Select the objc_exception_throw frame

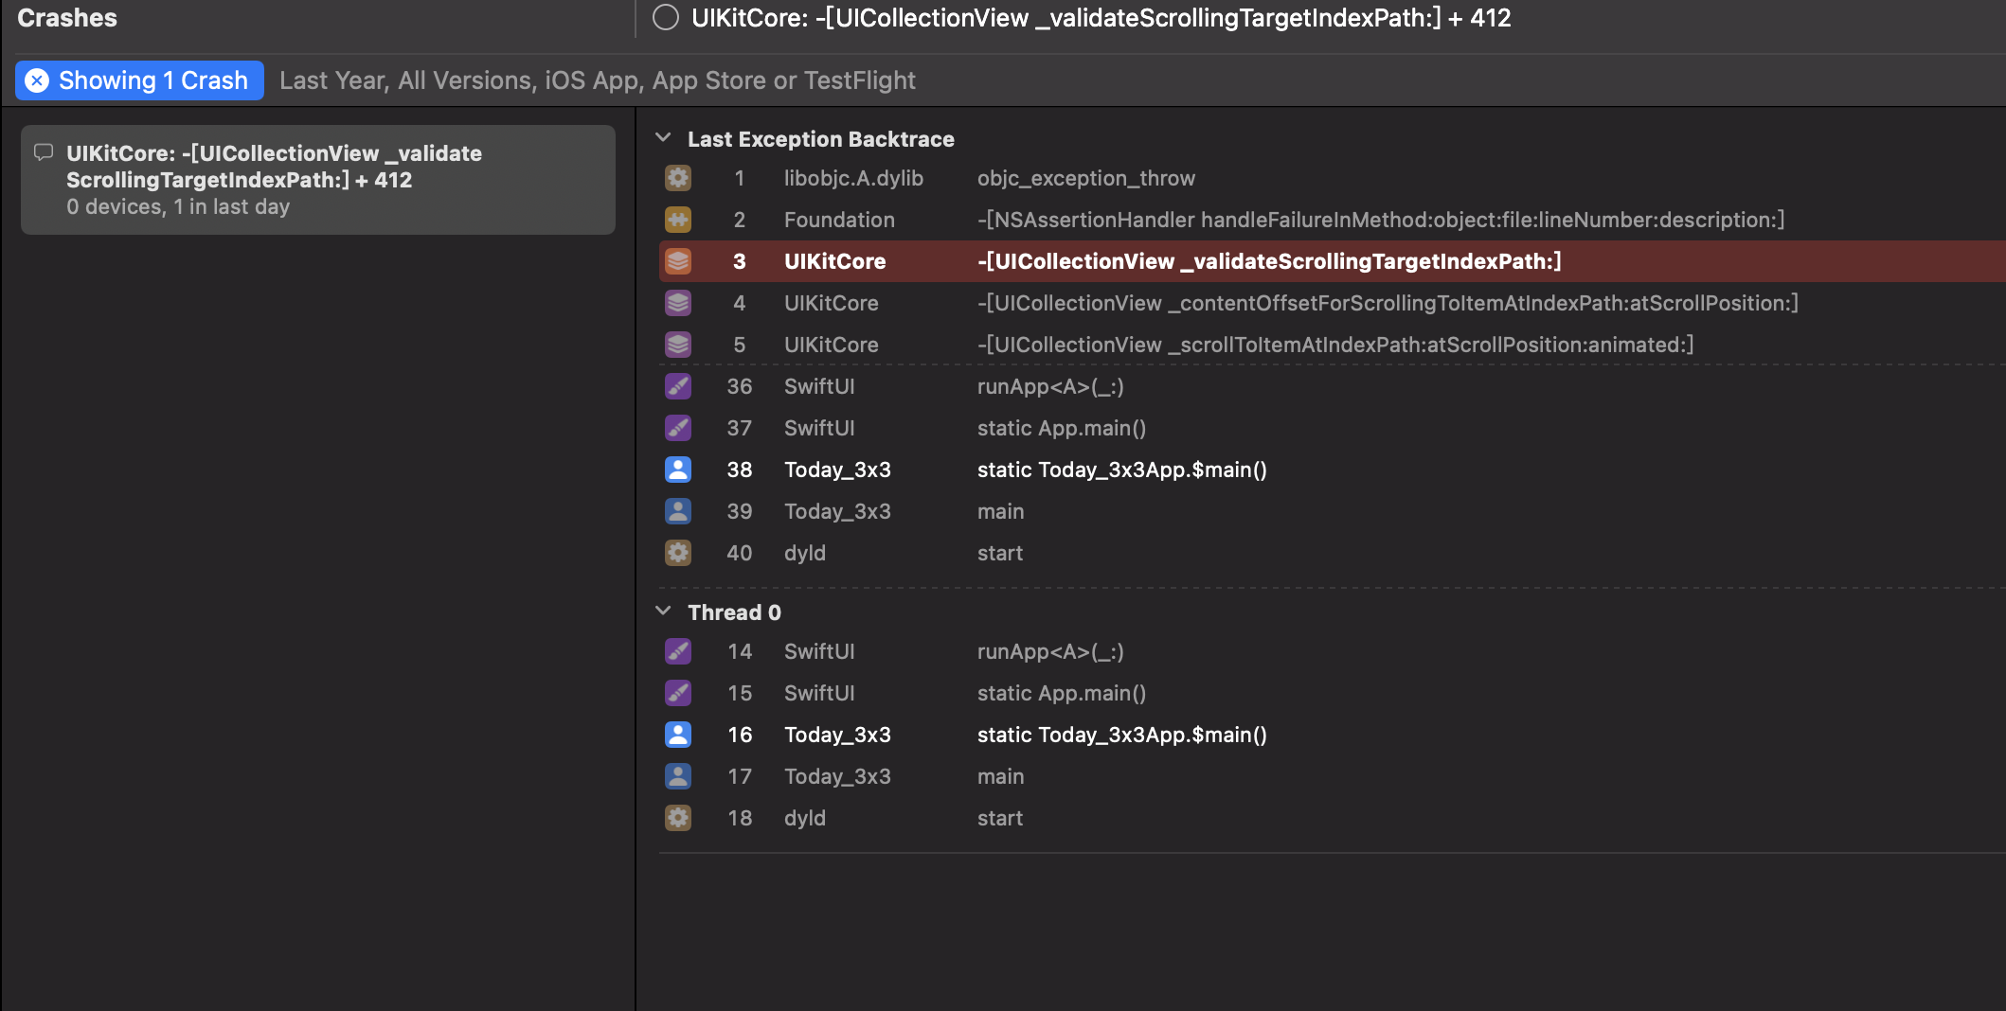tap(1085, 178)
